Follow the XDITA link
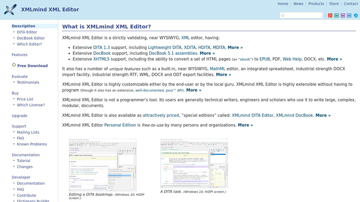This screenshot has width=360, height=202. pyautogui.click(x=189, y=48)
